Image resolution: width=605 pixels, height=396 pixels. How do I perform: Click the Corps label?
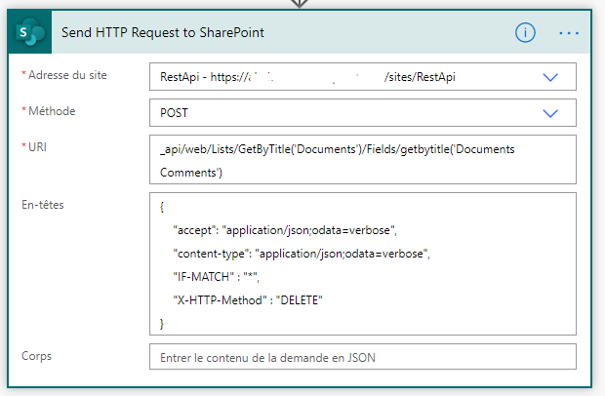(36, 356)
